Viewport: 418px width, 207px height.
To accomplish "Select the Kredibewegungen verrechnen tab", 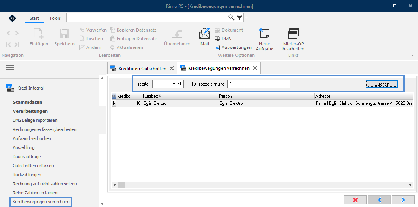I will tap(219, 68).
